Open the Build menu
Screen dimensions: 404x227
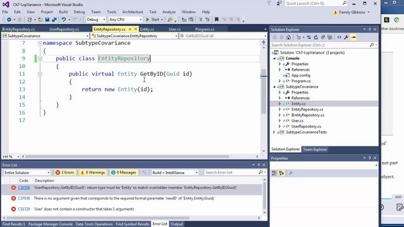(x=63, y=12)
